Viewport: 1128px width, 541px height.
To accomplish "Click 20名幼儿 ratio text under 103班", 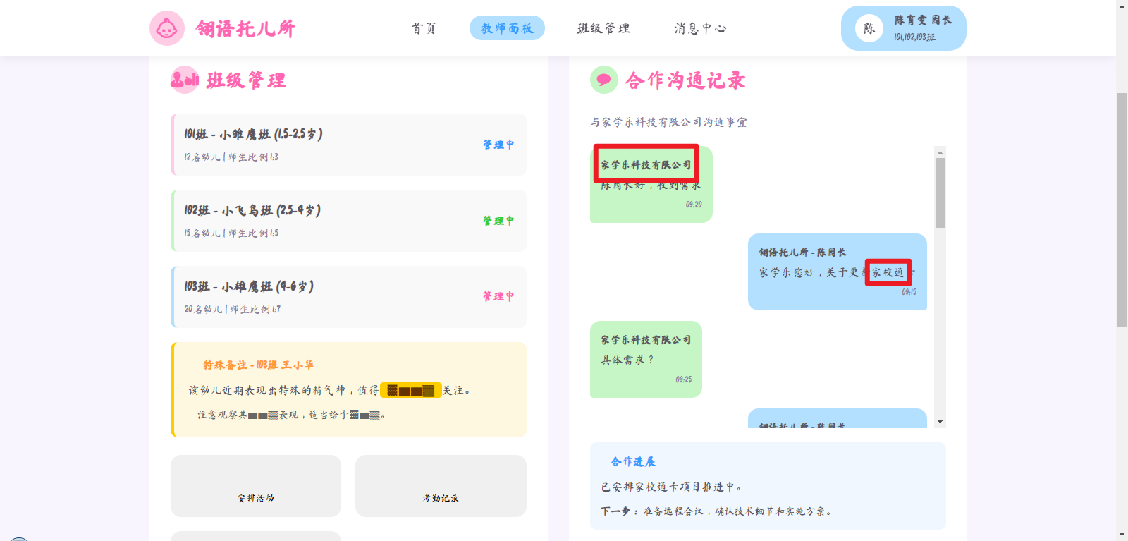I will click(x=233, y=310).
